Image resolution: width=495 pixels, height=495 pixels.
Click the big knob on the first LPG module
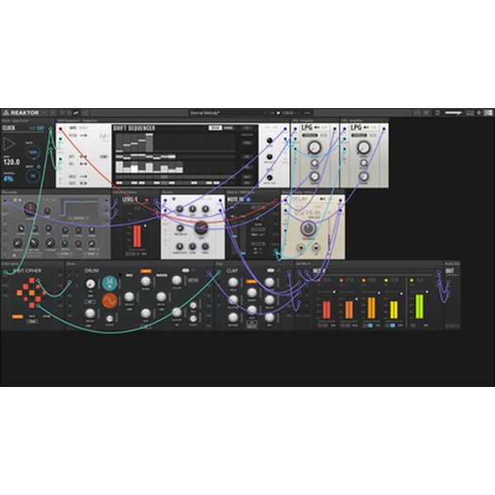(x=313, y=148)
